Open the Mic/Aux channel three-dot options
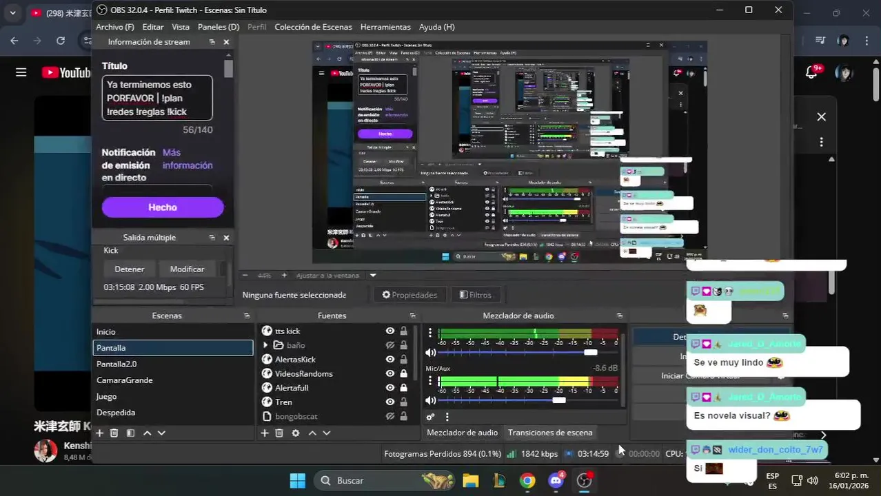Viewport: 881px width, 496px height. (430, 381)
